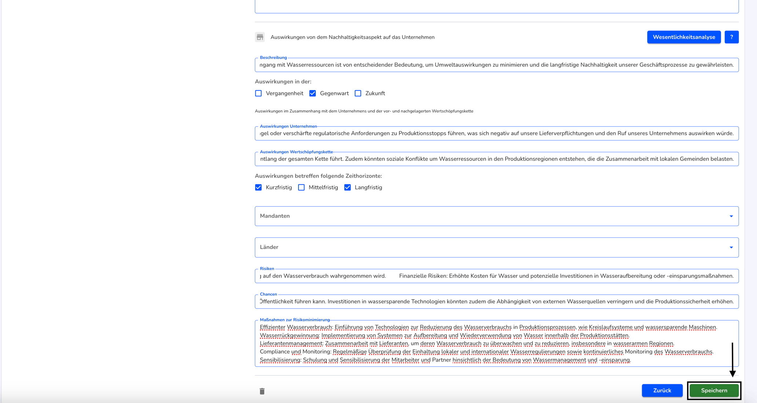Screen dimensions: 757x403
Task: Uncheck the Gegenwart checkbox
Action: [x=312, y=93]
